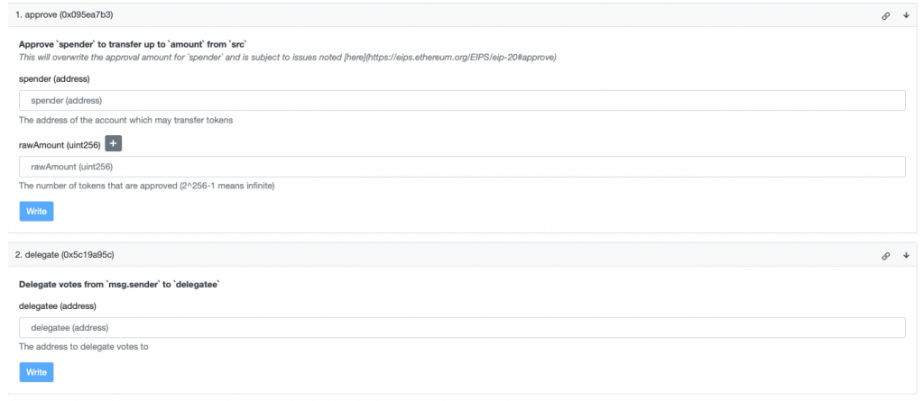Viewport: 924px width, 401px height.
Task: Select the 'spender (address)' field label
Action: 54,78
